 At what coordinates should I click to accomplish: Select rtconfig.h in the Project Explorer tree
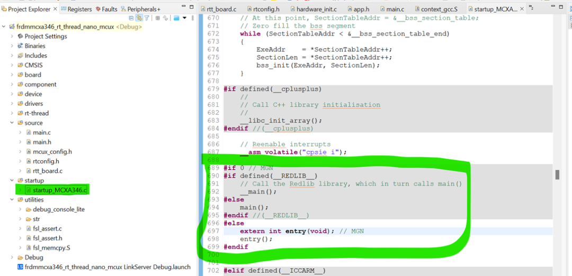pyautogui.click(x=46, y=161)
